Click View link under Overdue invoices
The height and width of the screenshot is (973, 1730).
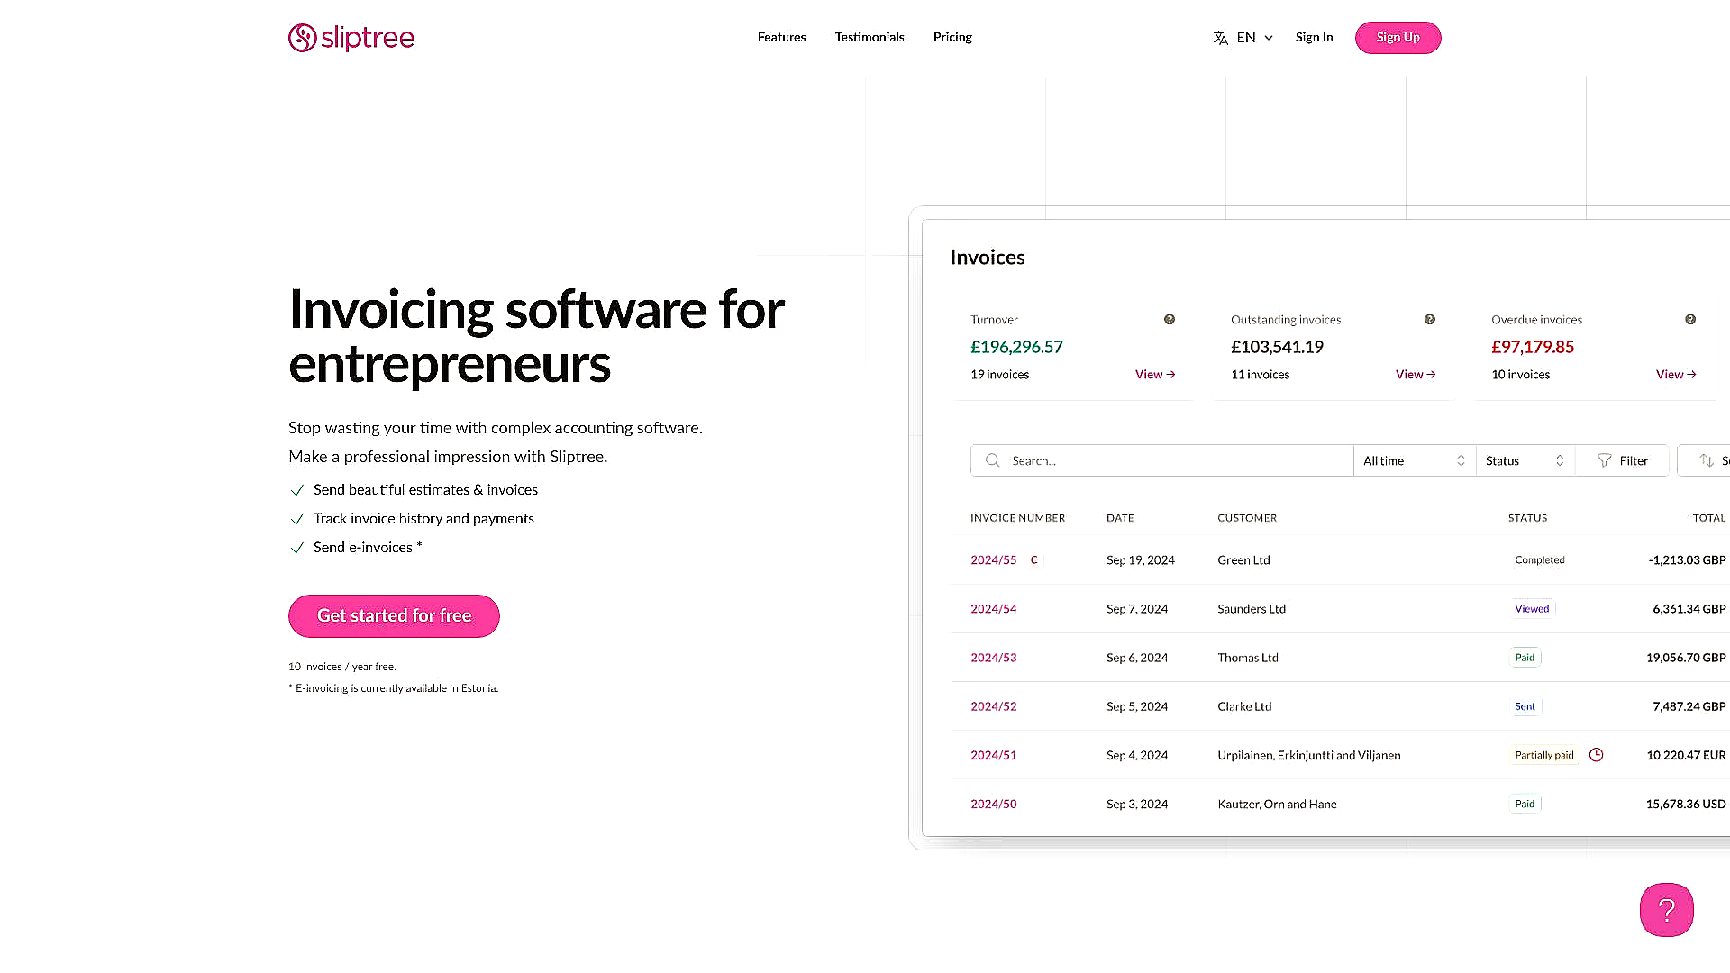click(x=1676, y=375)
